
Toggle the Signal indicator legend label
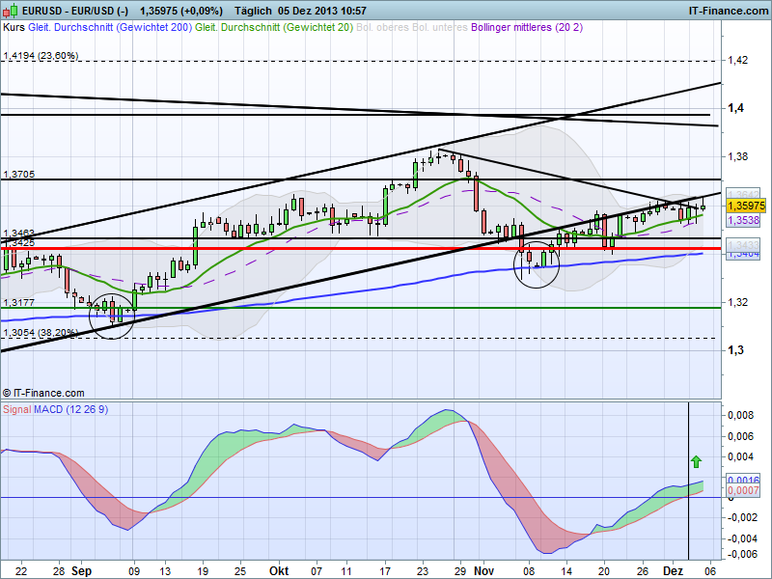[x=16, y=409]
